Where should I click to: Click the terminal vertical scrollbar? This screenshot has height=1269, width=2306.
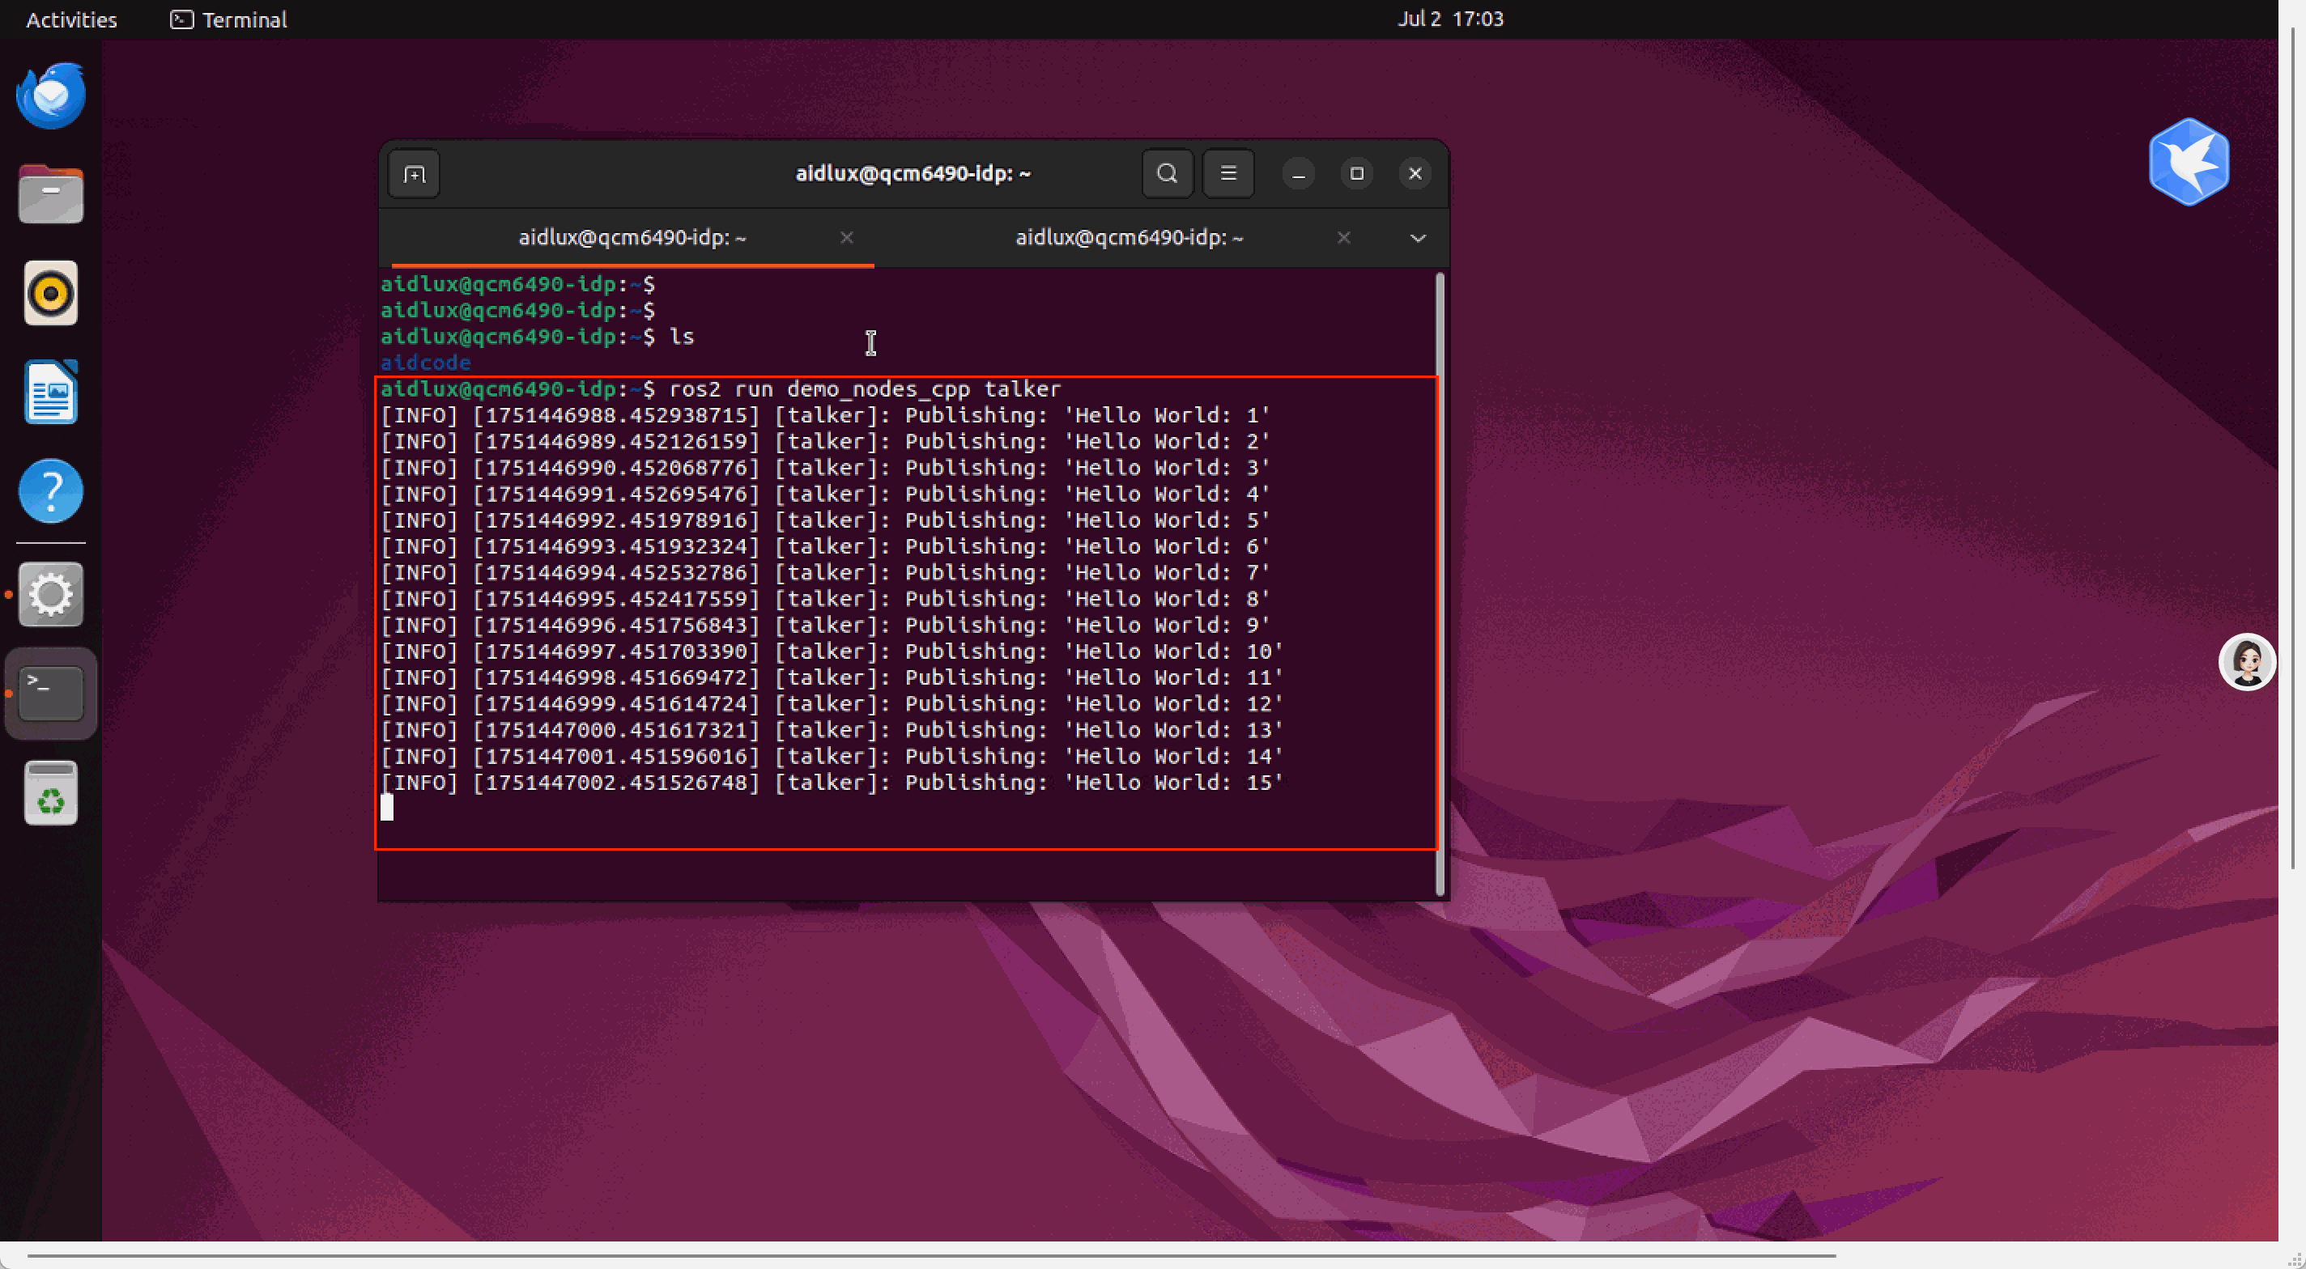coord(1440,584)
